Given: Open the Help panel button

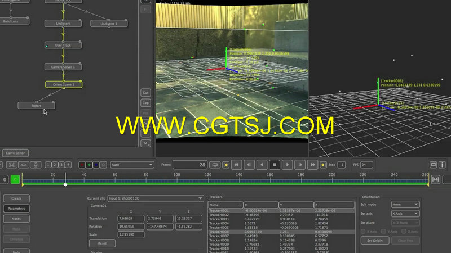Looking at the screenshot, I should (16, 251).
